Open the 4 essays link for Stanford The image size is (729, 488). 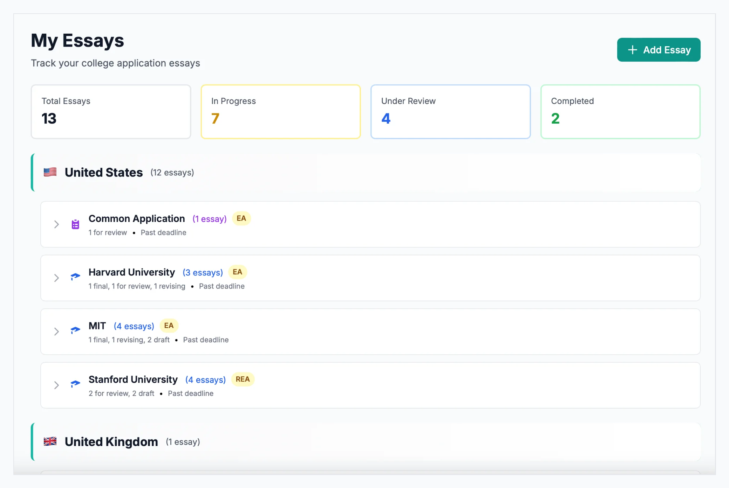click(x=205, y=379)
